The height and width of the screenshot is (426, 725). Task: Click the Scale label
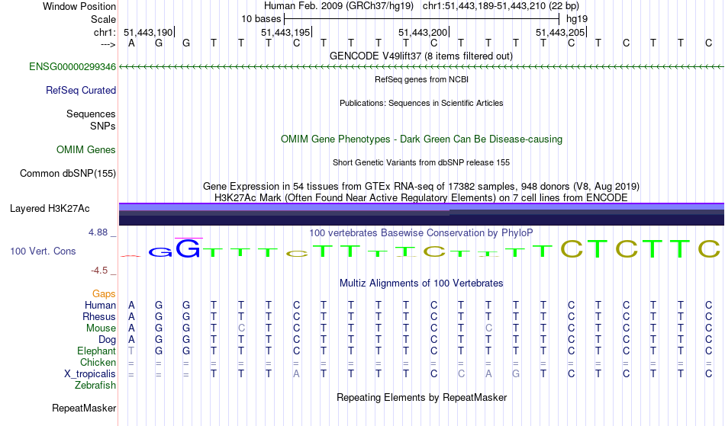[x=104, y=19]
